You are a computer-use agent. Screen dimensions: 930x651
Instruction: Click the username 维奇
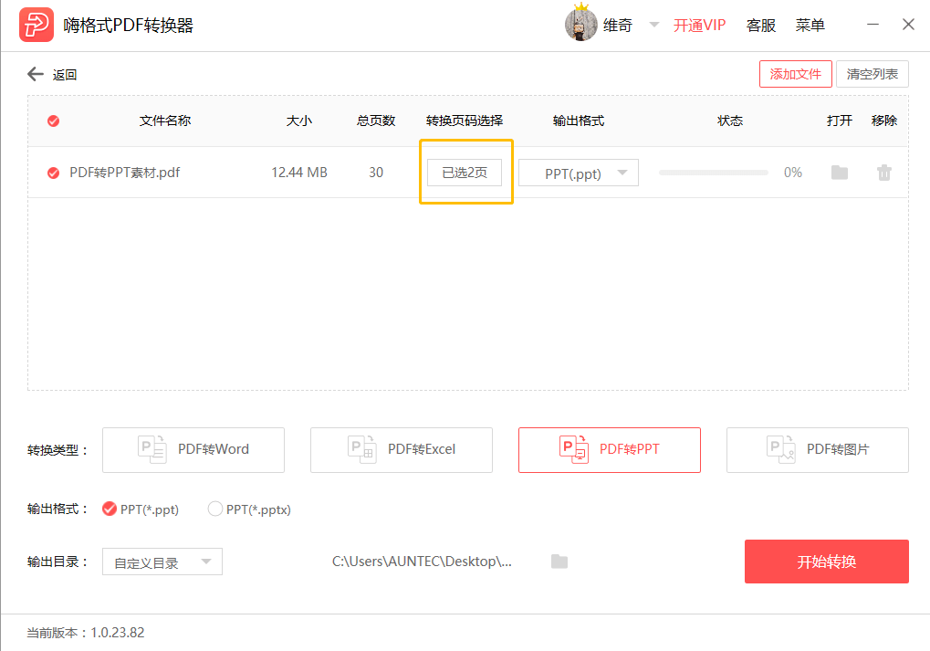pyautogui.click(x=618, y=26)
